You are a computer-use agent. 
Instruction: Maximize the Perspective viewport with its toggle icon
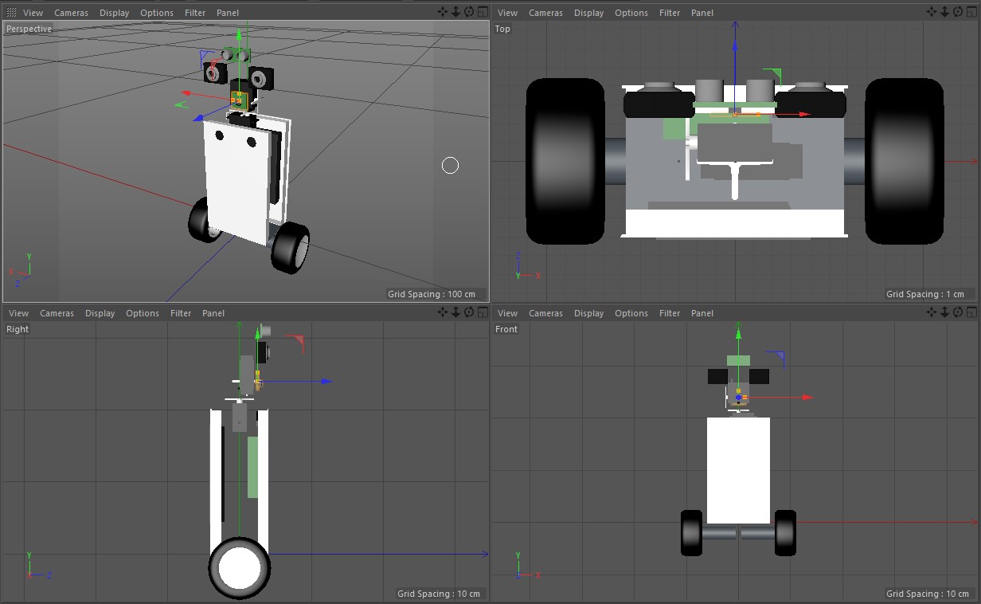click(x=483, y=12)
